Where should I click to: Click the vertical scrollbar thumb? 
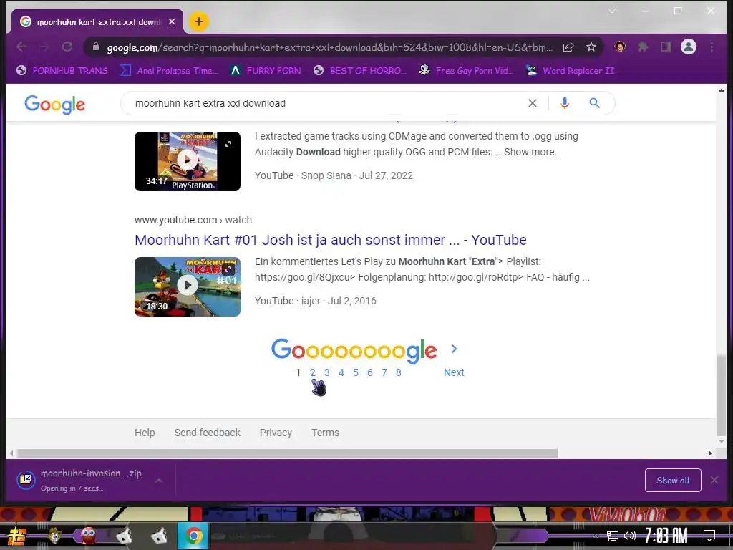coord(722,395)
